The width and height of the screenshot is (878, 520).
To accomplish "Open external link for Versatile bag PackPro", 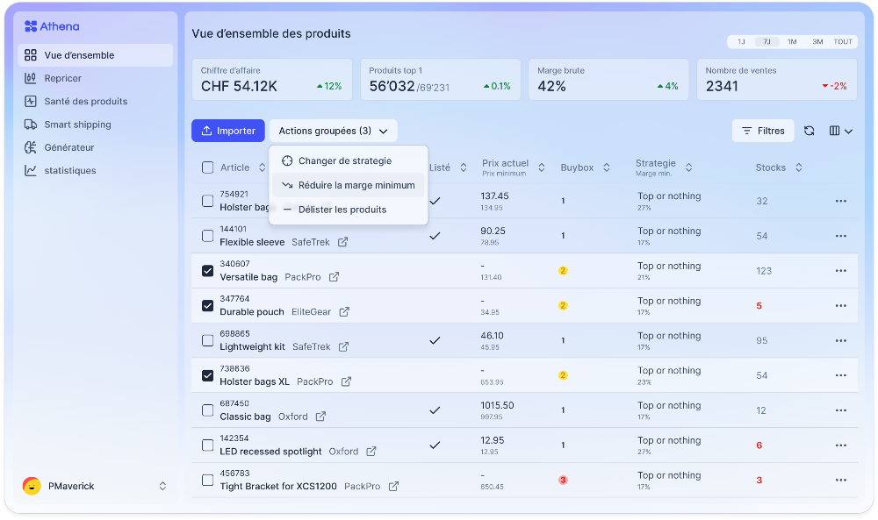I will click(x=334, y=277).
